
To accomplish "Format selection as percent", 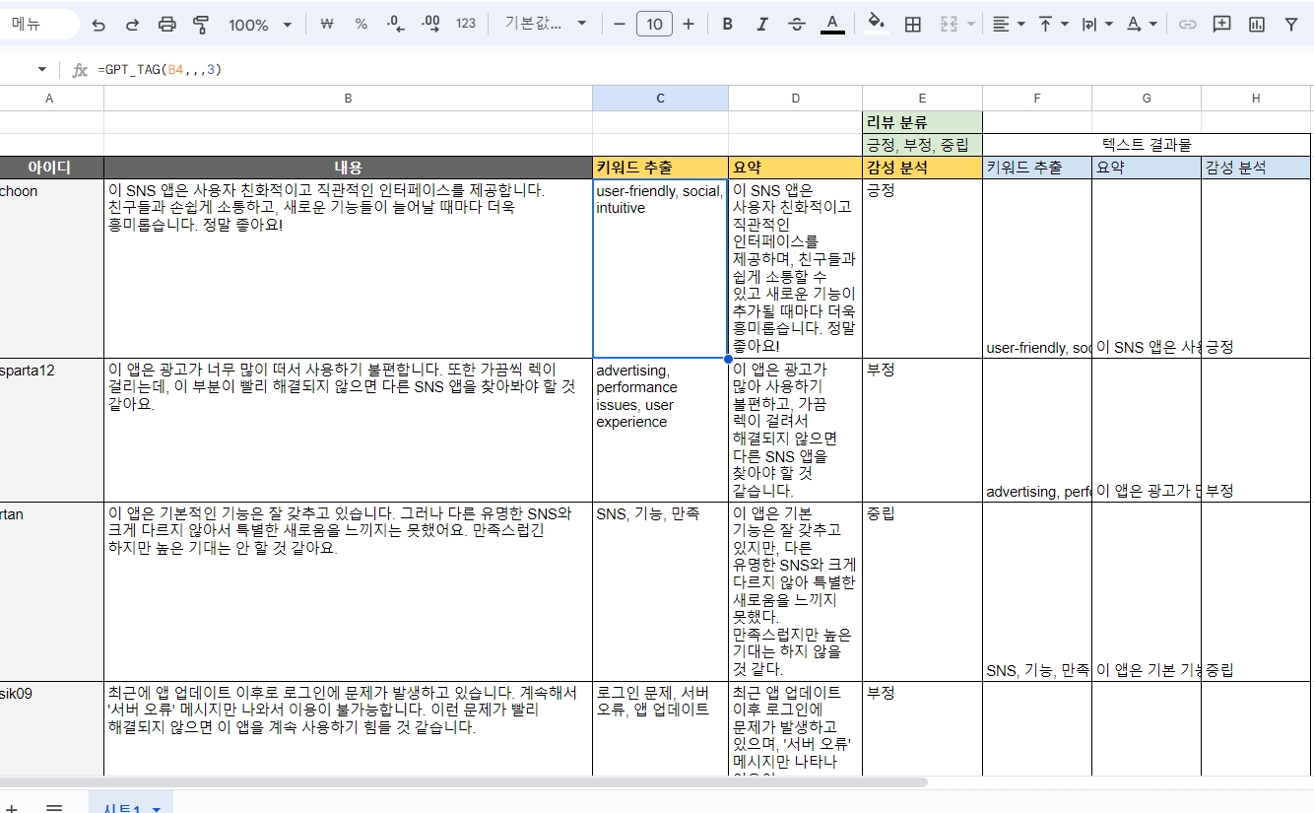I will [361, 25].
